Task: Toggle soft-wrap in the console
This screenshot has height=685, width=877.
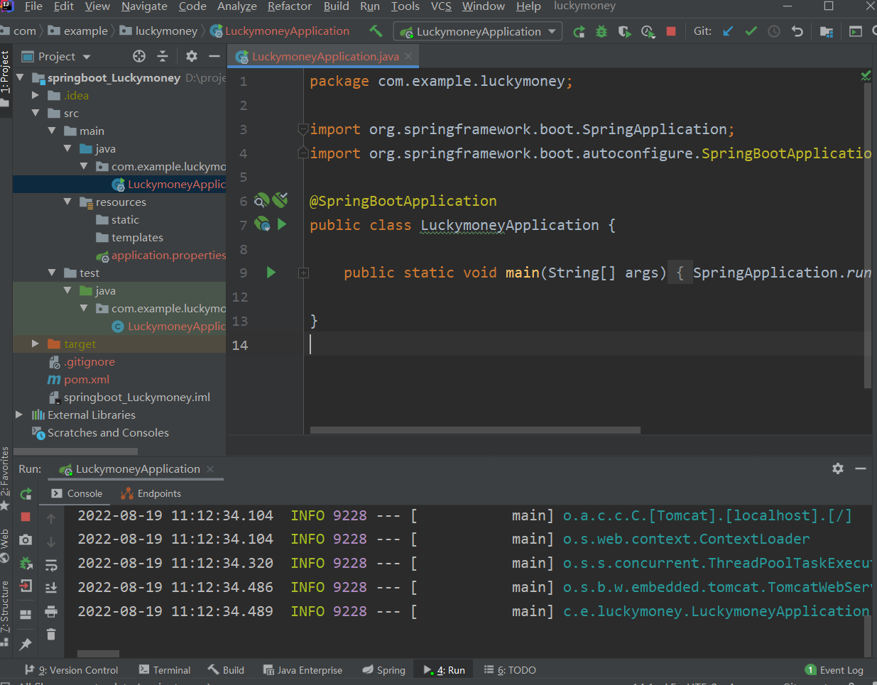Action: point(51,564)
